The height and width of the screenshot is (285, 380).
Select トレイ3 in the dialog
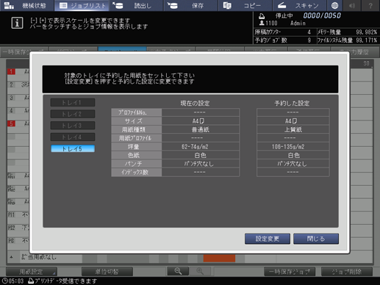tap(73, 126)
